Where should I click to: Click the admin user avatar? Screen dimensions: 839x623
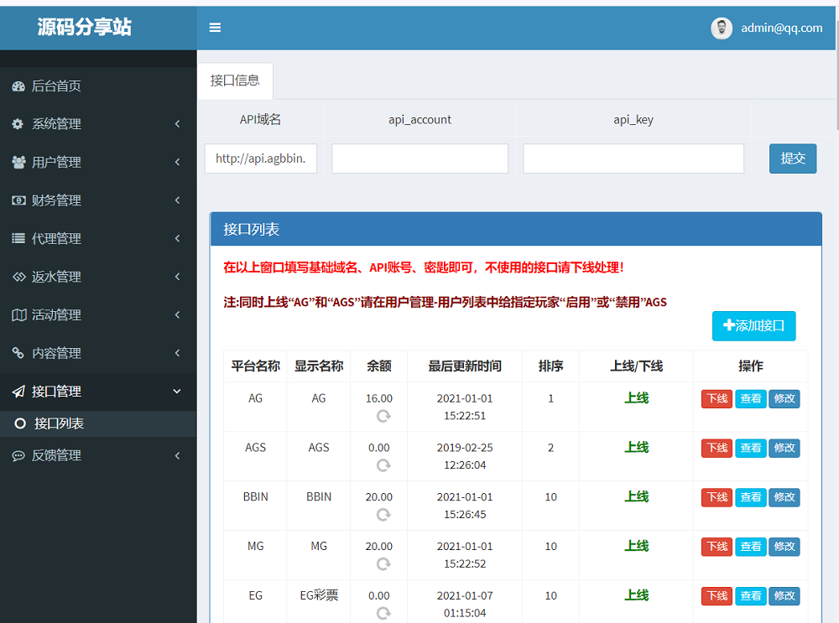pyautogui.click(x=722, y=29)
